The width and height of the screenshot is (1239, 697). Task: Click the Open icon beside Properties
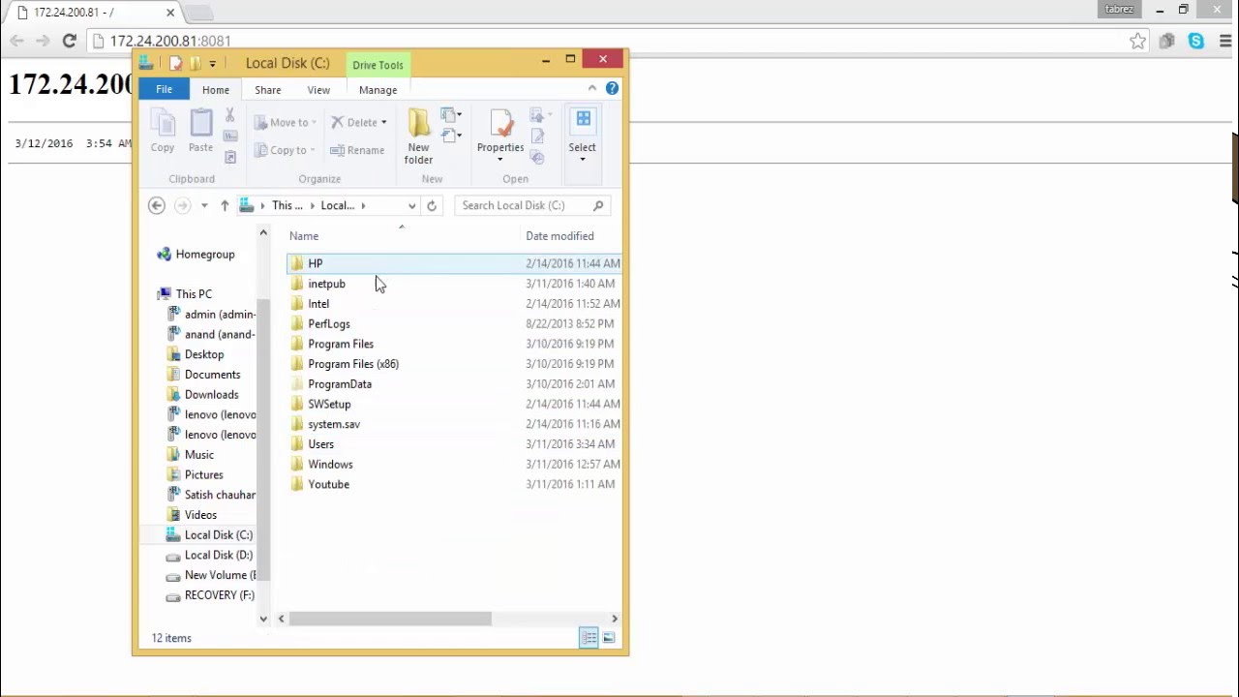click(x=538, y=116)
